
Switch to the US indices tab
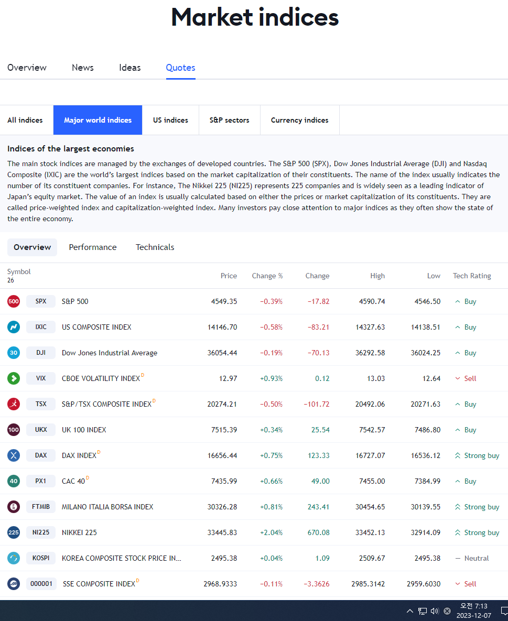[x=171, y=120]
